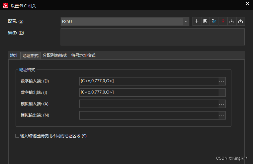Click the empty 模拟输入端 (A) field
Viewport: 253px width, 164px height.
tap(149, 104)
